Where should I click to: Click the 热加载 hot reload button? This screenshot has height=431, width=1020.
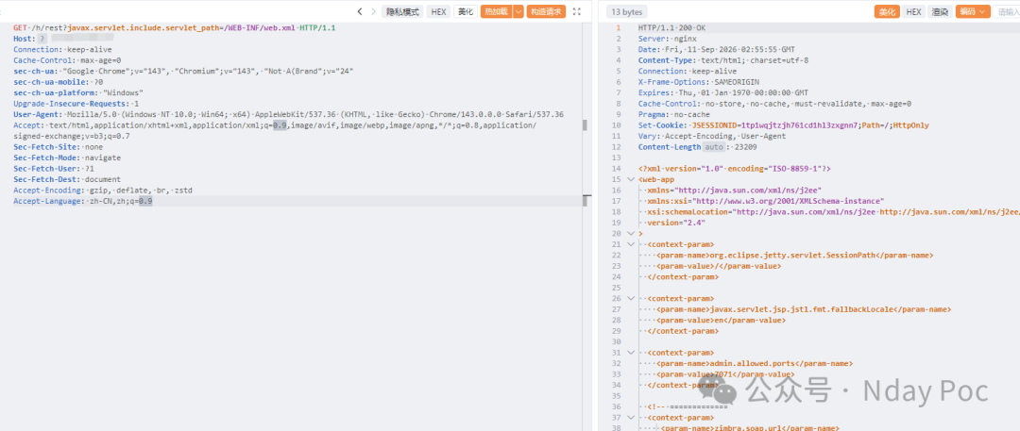(x=497, y=11)
